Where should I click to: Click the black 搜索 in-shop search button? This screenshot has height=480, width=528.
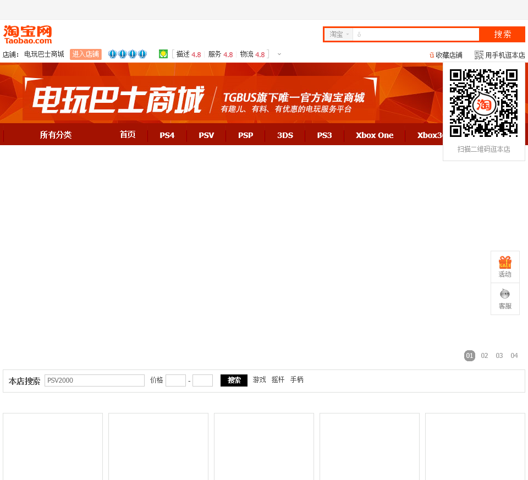click(x=234, y=380)
